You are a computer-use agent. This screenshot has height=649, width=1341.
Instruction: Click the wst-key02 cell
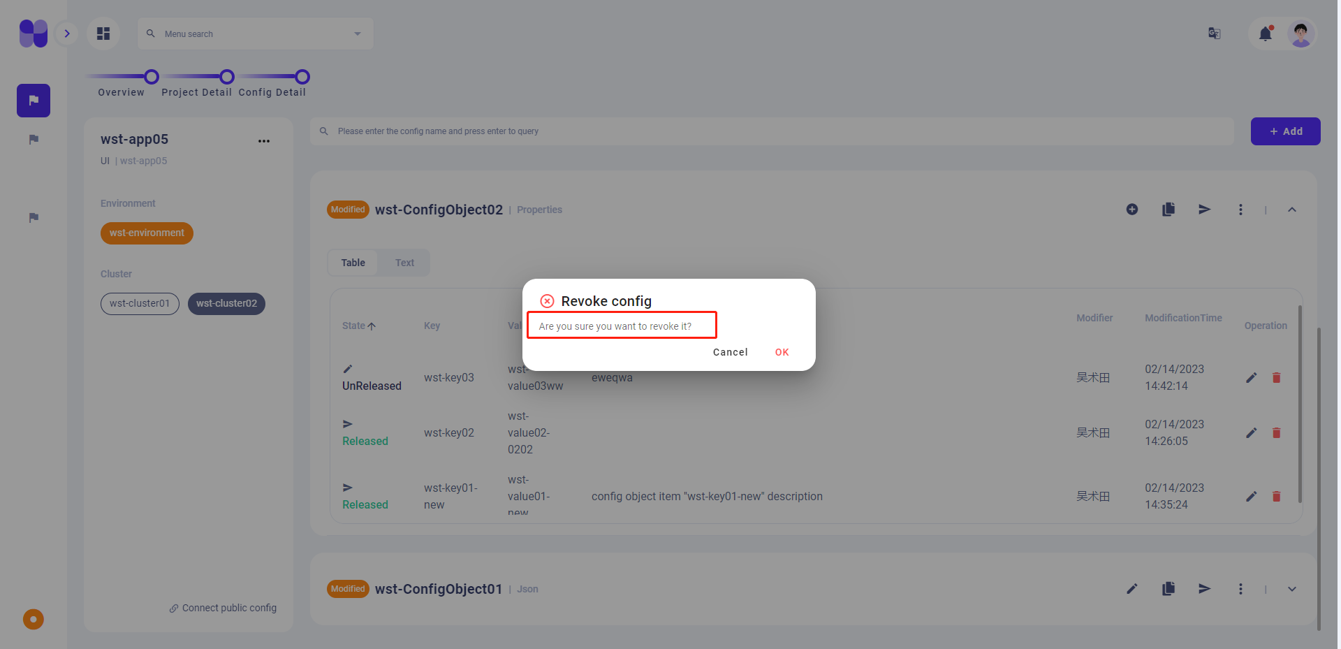coord(449,433)
